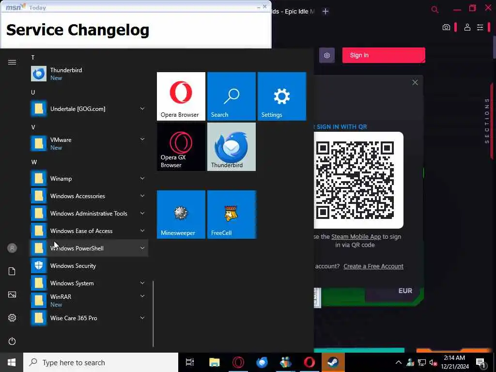Select the Epic Idle browser tab
The height and width of the screenshot is (372, 496).
294,12
